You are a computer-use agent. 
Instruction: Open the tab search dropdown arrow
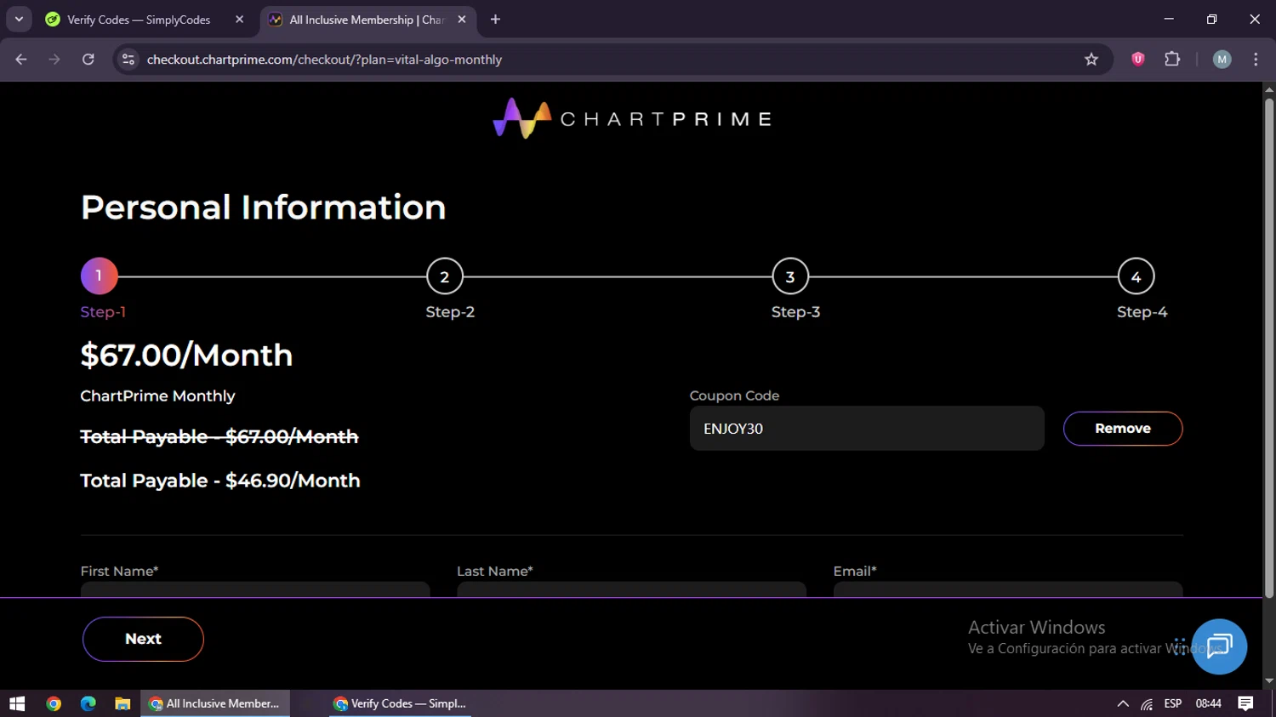pos(19,20)
